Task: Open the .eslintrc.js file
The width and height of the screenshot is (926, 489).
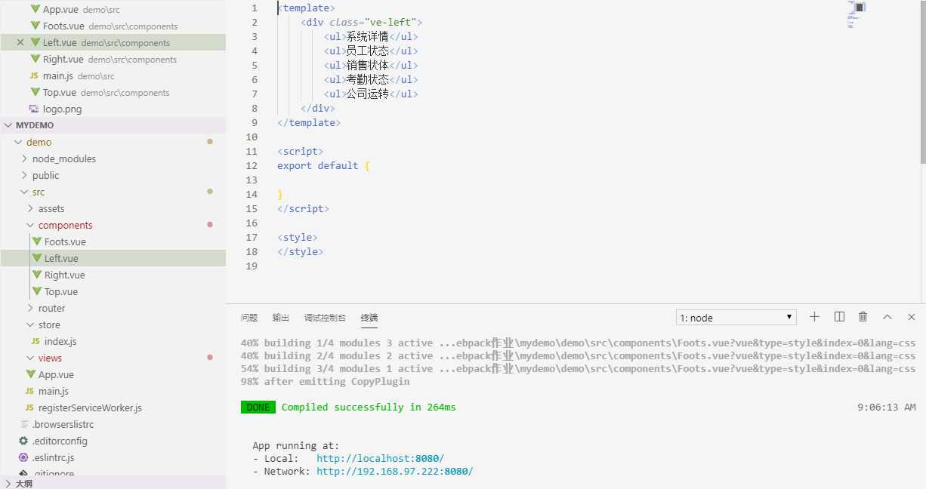Action: pos(113,457)
